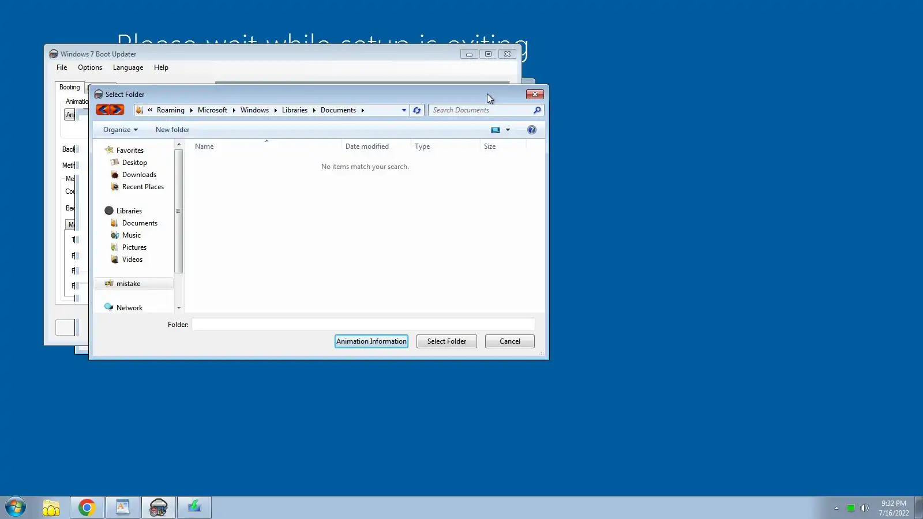The image size is (923, 519).
Task: Click the Select Folder button
Action: point(447,341)
